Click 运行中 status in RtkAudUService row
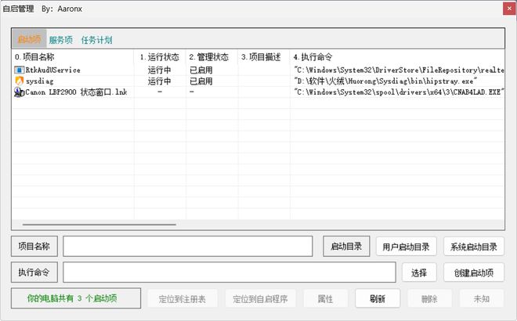The image size is (517, 321). (x=159, y=70)
